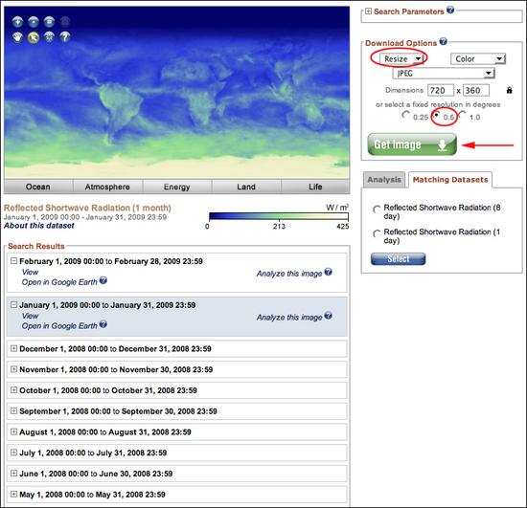Click the zoom in map control
This screenshot has height=508, width=527.
click(x=17, y=22)
